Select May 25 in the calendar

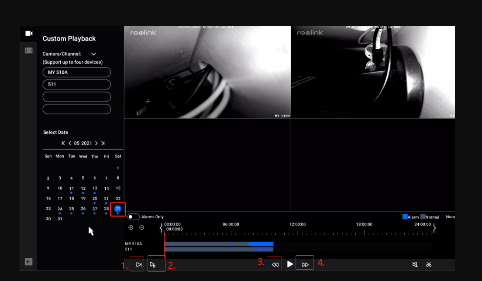point(71,209)
